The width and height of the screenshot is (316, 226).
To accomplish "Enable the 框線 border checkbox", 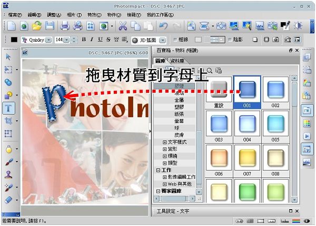I will [x=175, y=40].
